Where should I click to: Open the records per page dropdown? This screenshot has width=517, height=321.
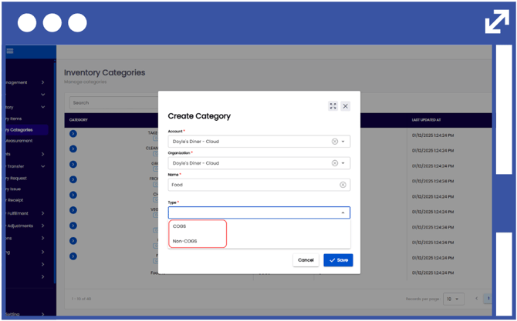(x=452, y=299)
